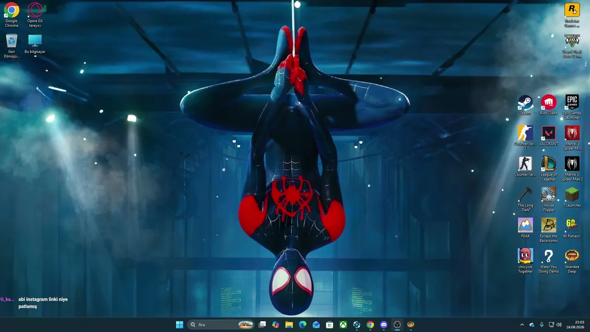This screenshot has height=332, width=590.
Task: Open the blue diamond app on taskbar
Action: pos(357,325)
